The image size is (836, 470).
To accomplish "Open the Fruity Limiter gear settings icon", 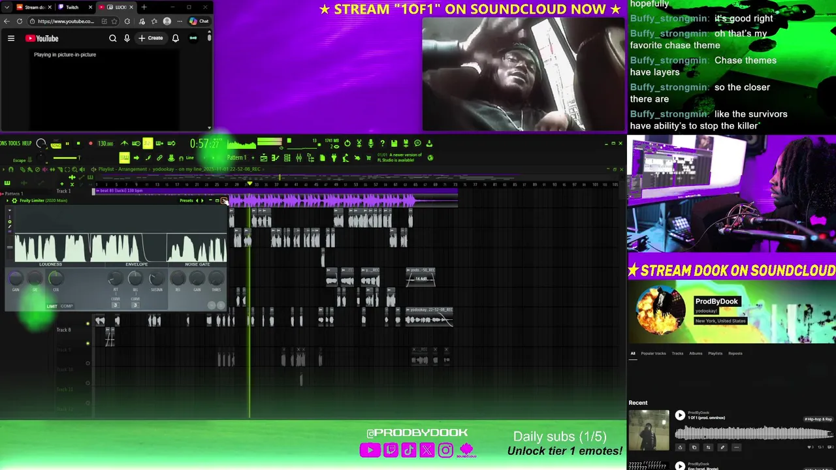I will tap(14, 200).
